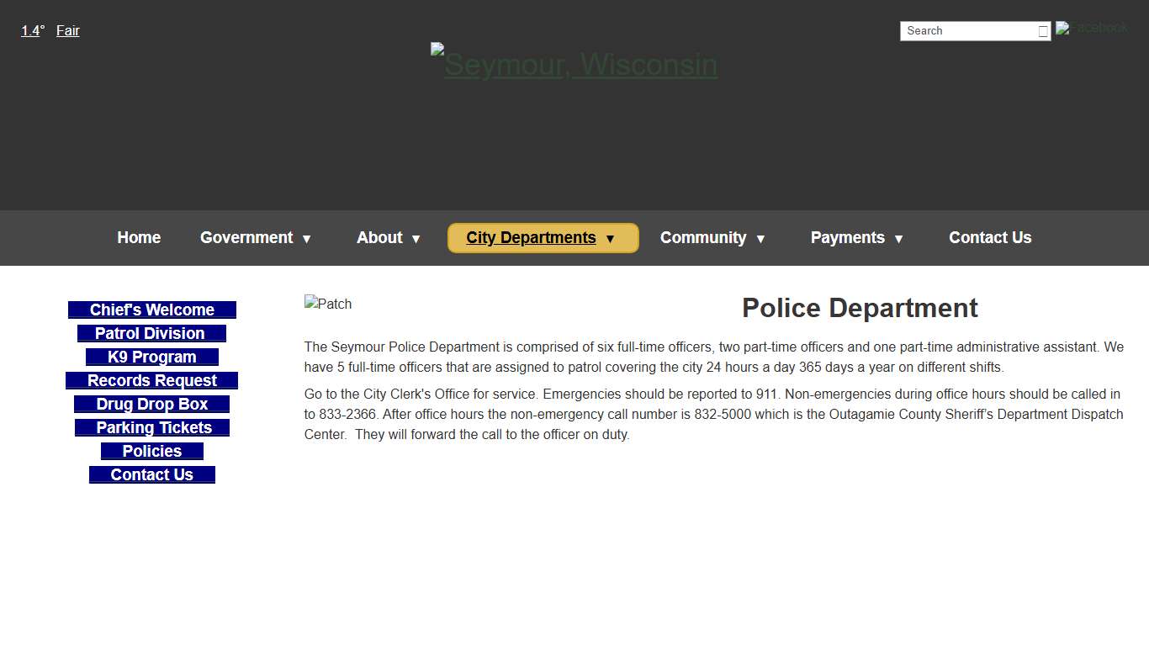Click the Fair weather link

pyautogui.click(x=67, y=30)
